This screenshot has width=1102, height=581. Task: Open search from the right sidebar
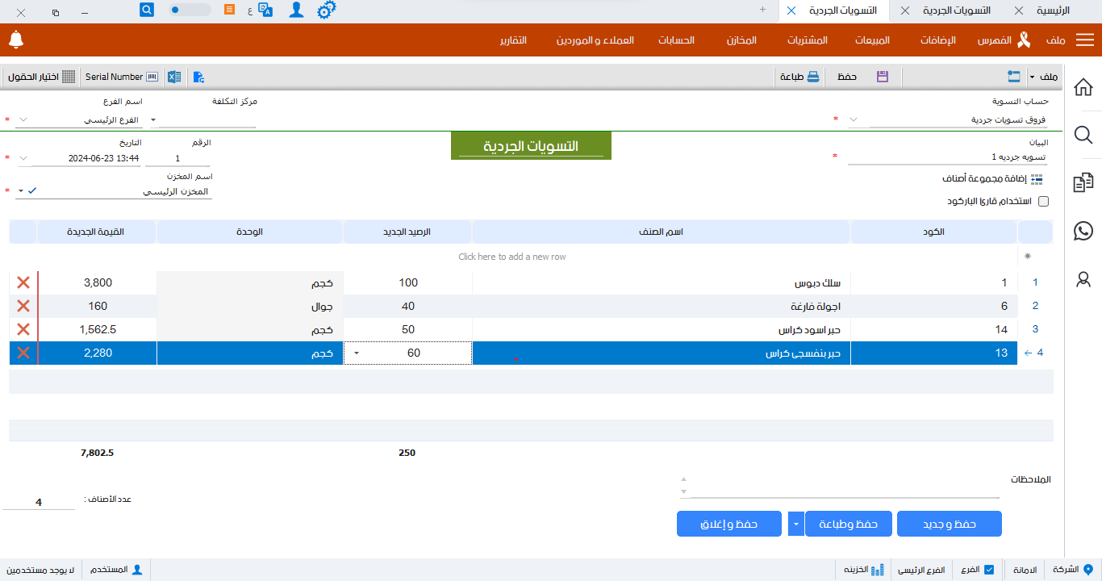[1083, 136]
